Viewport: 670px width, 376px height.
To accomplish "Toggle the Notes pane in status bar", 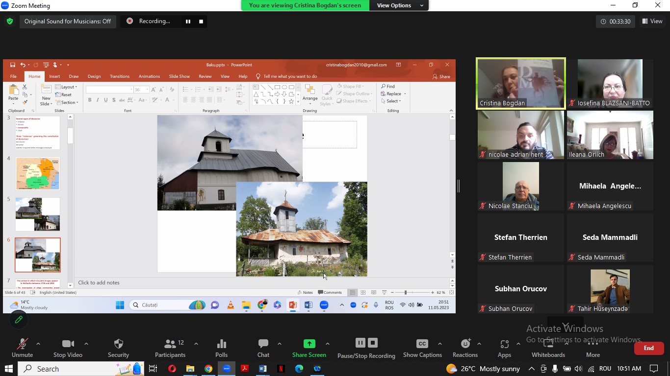I will (305, 292).
